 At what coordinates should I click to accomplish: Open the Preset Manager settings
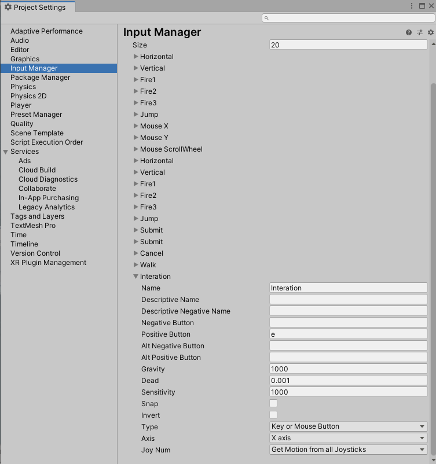[36, 114]
